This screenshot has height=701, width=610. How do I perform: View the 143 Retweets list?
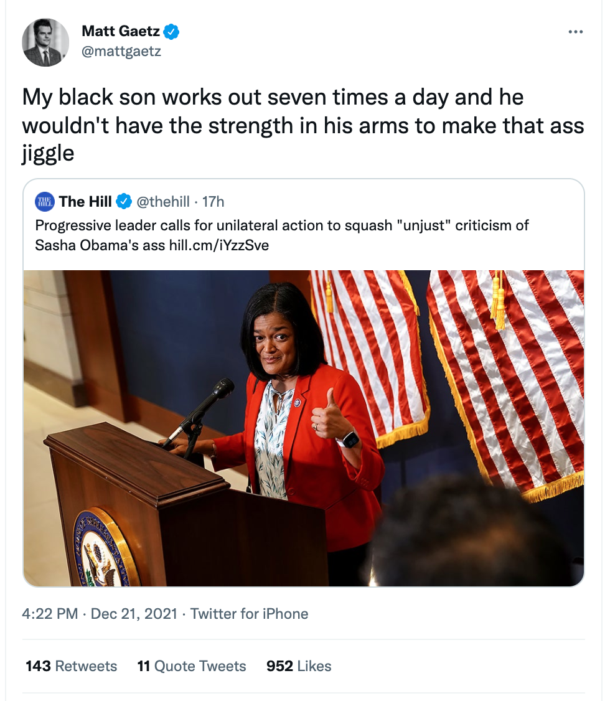71,666
